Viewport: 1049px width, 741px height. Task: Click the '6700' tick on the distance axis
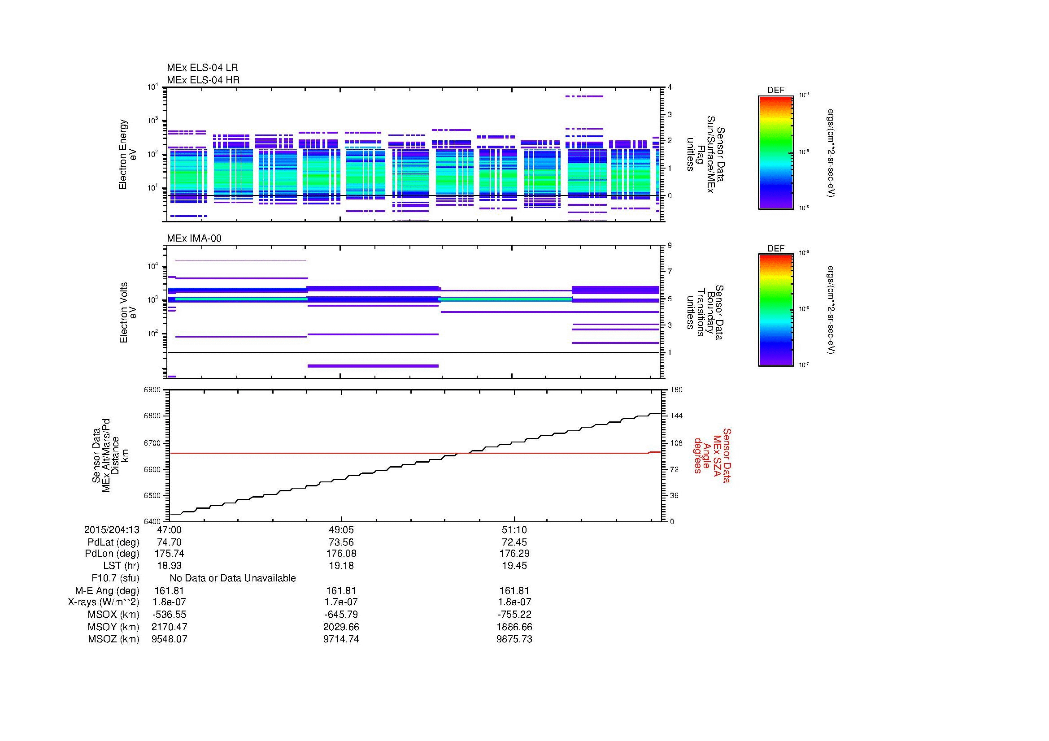152,443
